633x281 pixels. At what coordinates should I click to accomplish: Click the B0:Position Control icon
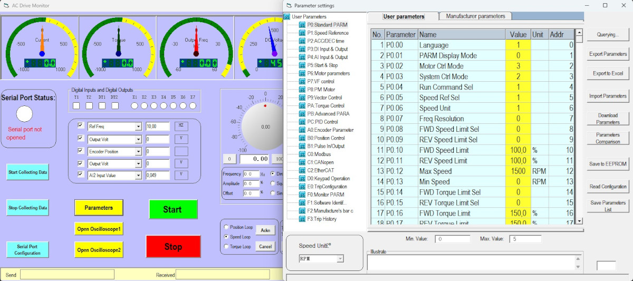tap(302, 138)
